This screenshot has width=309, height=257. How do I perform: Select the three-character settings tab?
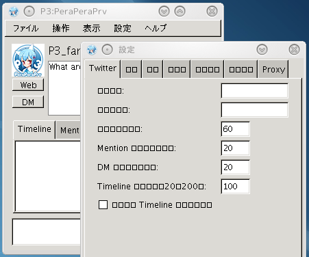click(x=177, y=69)
